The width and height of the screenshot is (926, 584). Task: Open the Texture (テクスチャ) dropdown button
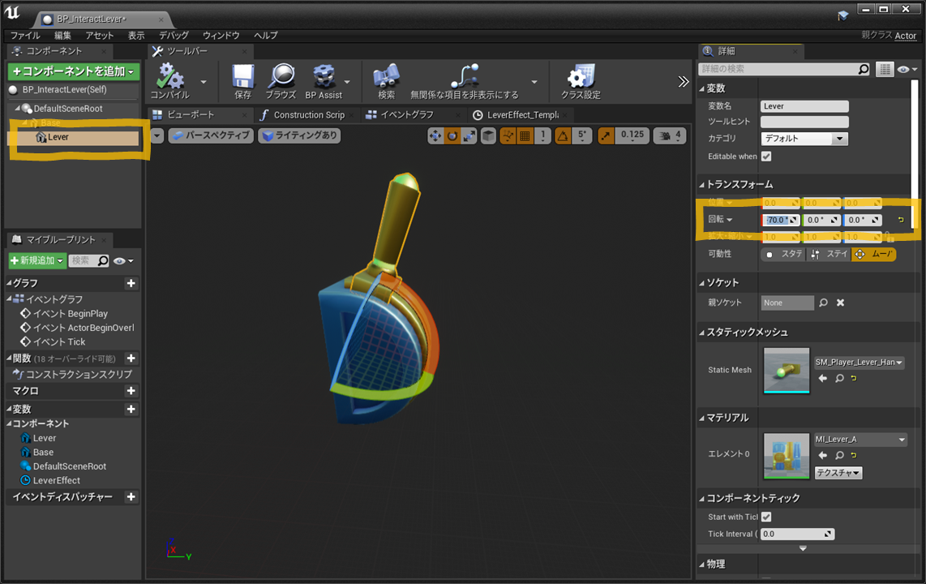pyautogui.click(x=838, y=473)
